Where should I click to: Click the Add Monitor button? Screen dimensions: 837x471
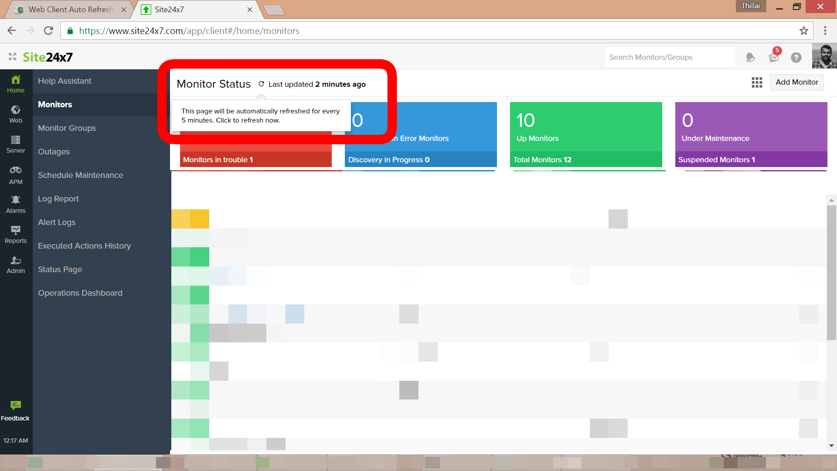pyautogui.click(x=796, y=82)
